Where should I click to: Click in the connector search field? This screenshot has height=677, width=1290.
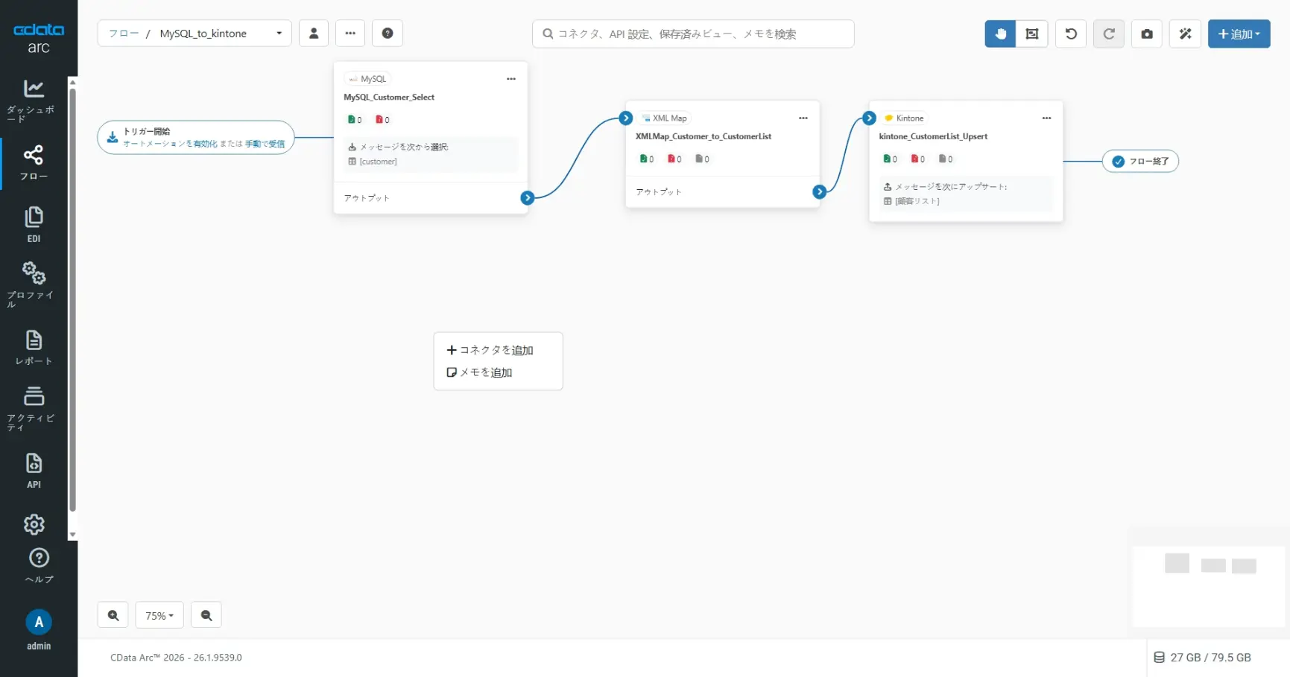point(693,34)
